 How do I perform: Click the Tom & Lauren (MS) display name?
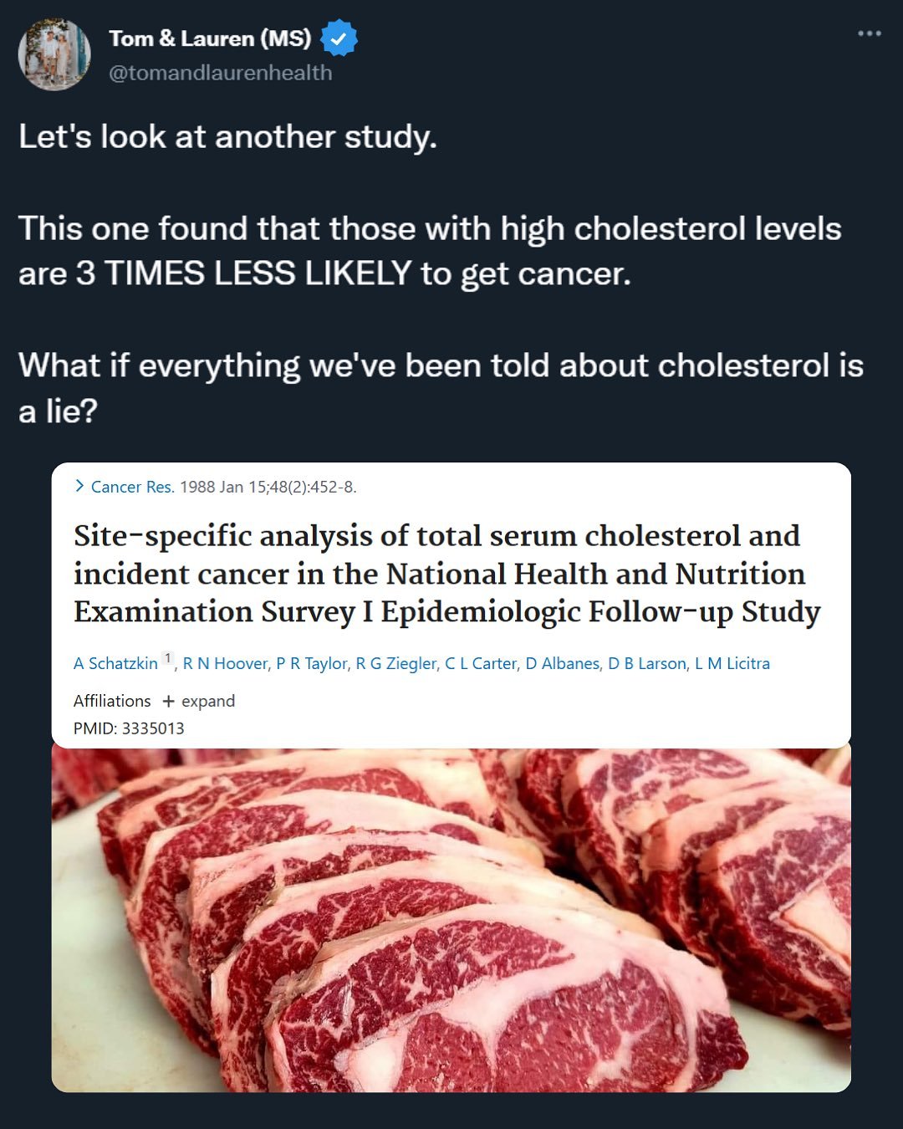210,38
